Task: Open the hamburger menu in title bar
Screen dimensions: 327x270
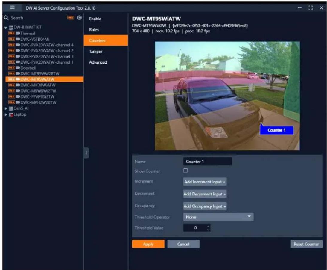Action: pos(12,8)
